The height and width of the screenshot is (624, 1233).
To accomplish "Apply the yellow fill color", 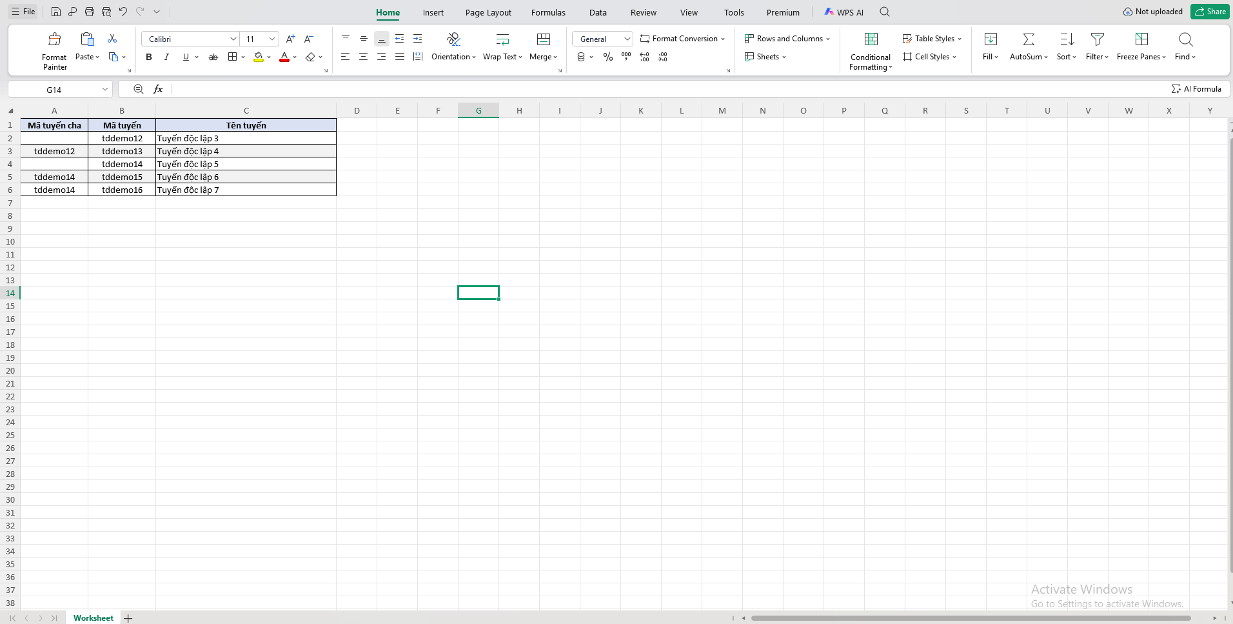I will point(259,57).
